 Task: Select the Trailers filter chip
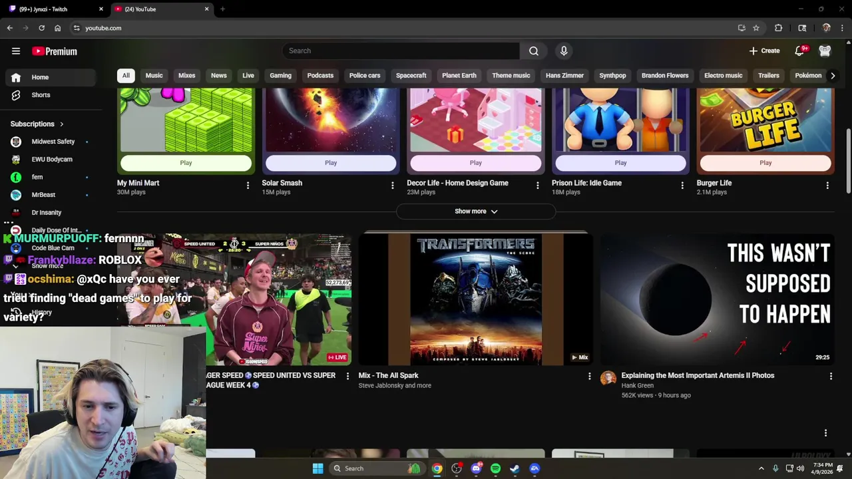click(x=768, y=75)
